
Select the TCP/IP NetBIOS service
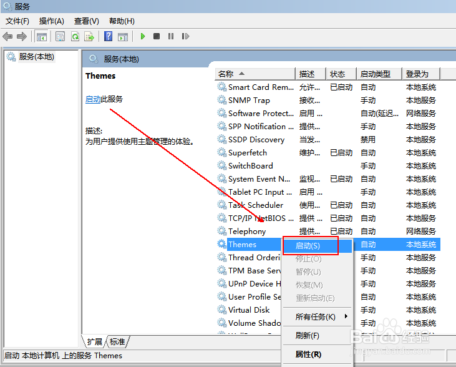coord(328,218)
